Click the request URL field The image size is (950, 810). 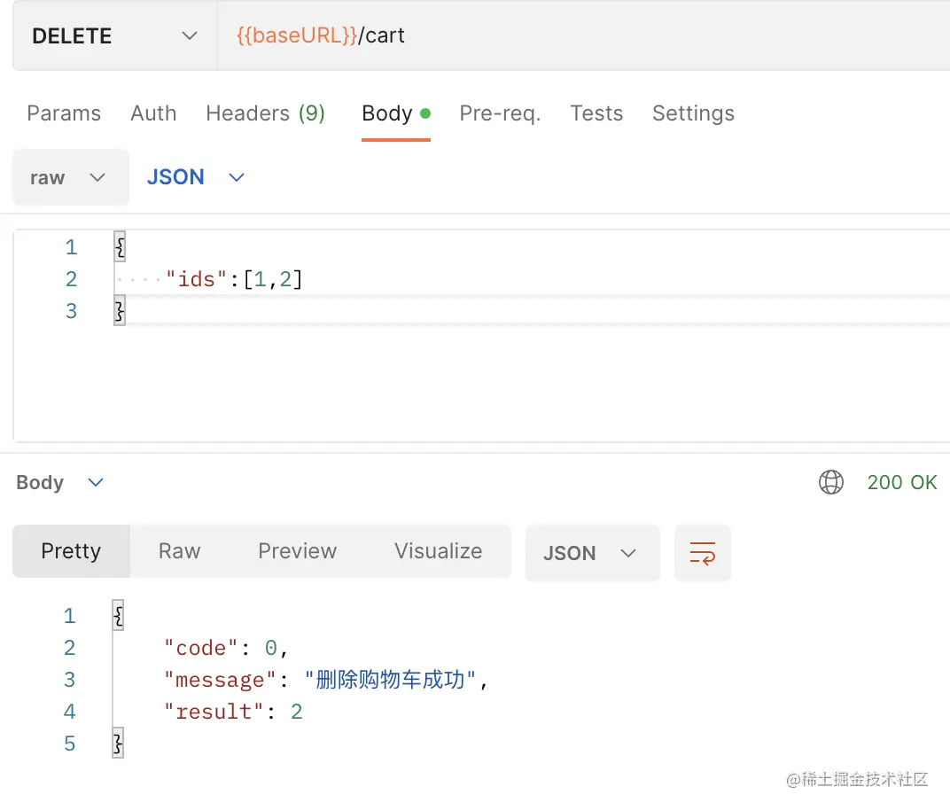coord(585,36)
